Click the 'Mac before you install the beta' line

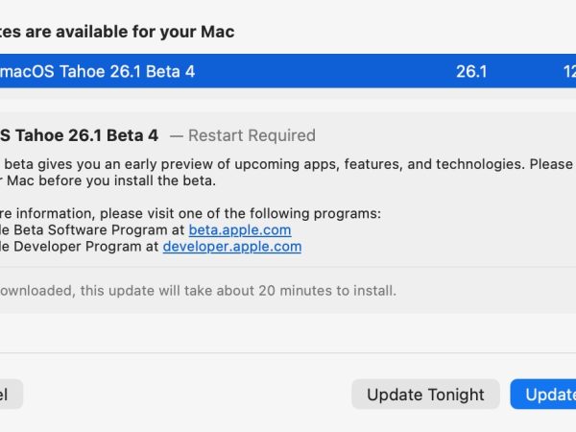pyautogui.click(x=106, y=180)
